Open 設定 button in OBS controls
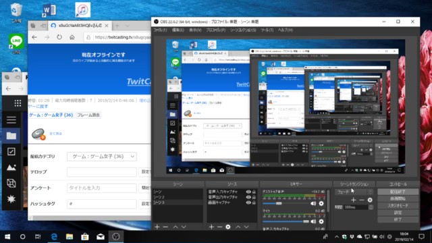Image resolution: width=432 pixels, height=243 pixels. coord(398,213)
